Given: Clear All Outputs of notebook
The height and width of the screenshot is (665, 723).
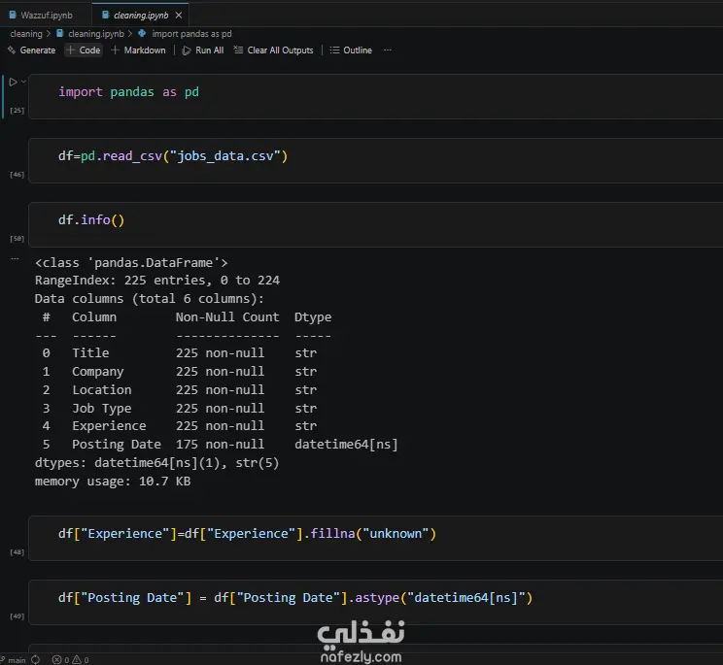Looking at the screenshot, I should tap(273, 50).
